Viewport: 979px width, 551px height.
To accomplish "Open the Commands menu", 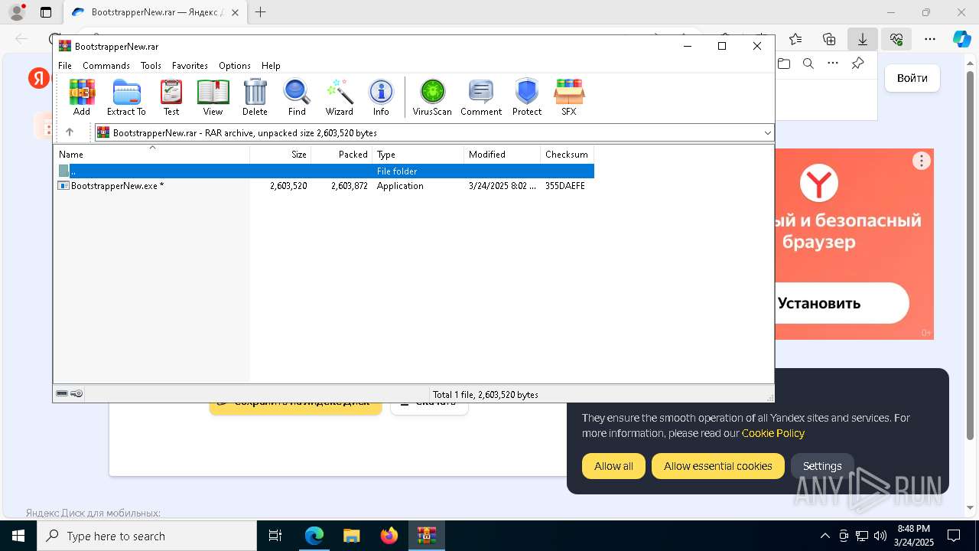I will click(x=106, y=66).
